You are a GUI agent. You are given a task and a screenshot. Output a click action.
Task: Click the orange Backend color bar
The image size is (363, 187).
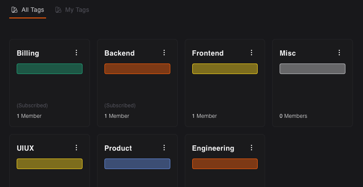click(x=137, y=69)
